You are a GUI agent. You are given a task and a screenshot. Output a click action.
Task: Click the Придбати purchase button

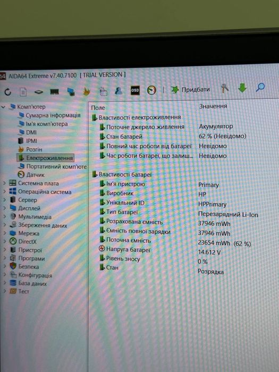click(x=190, y=89)
